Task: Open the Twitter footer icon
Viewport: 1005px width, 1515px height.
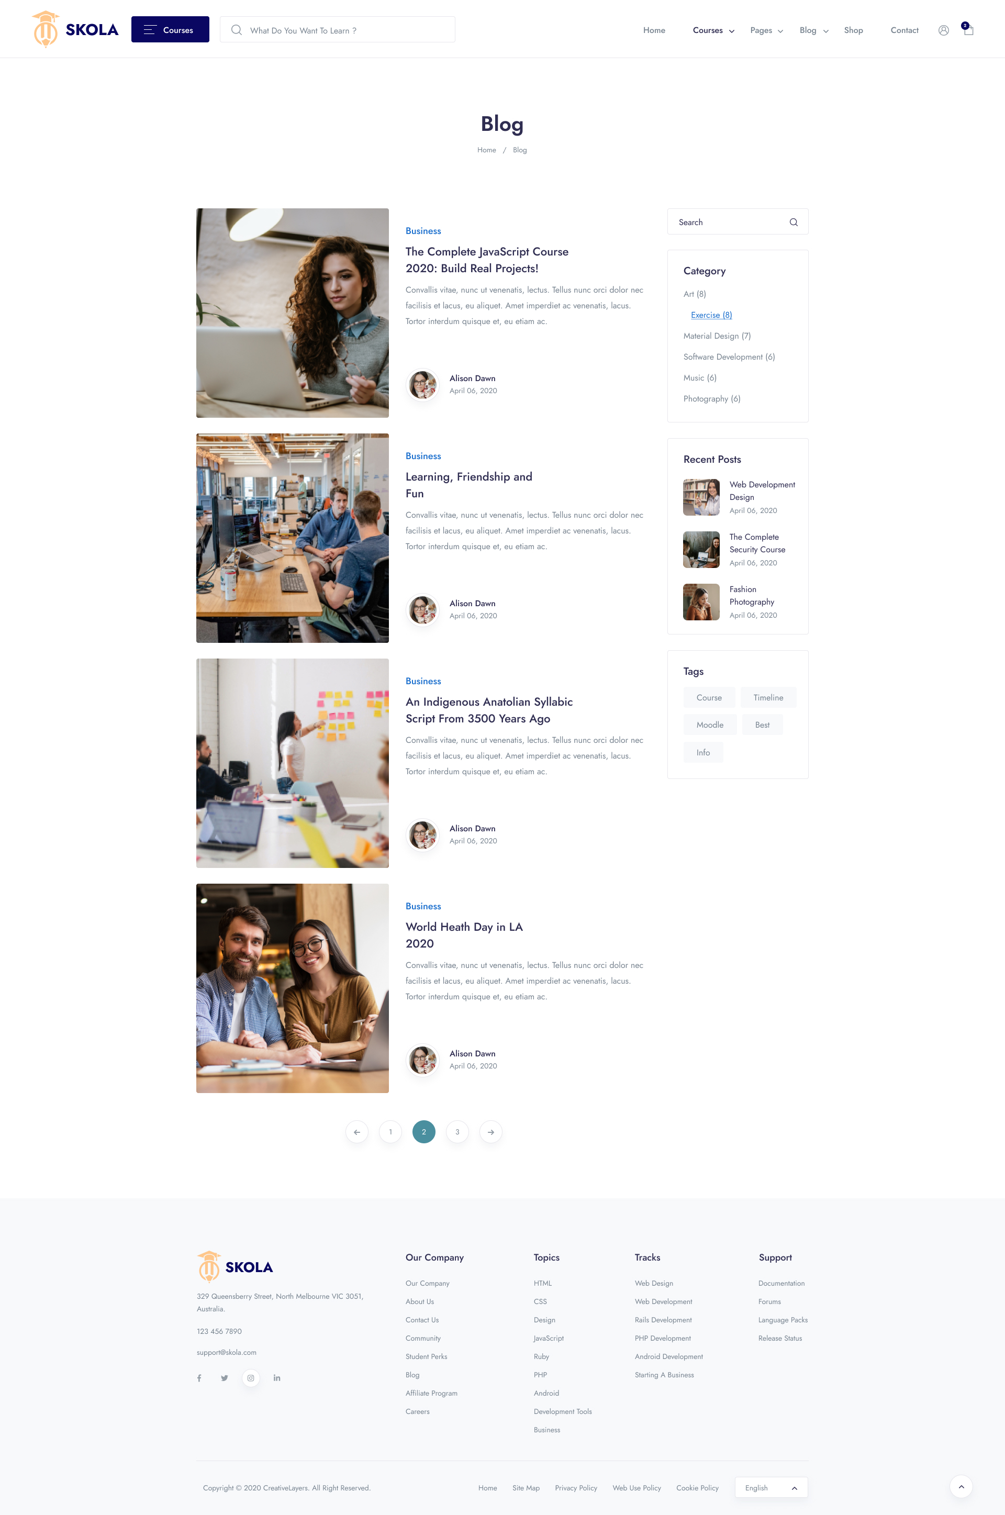Action: pos(225,1378)
